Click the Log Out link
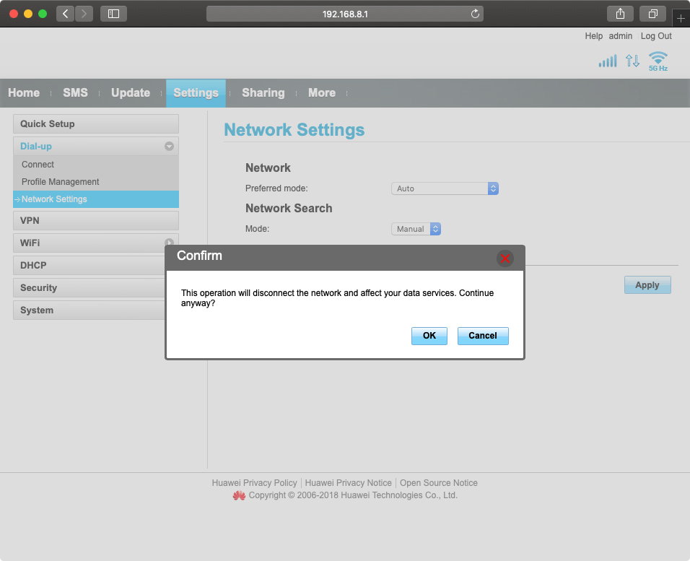Image resolution: width=690 pixels, height=561 pixels. tap(656, 36)
